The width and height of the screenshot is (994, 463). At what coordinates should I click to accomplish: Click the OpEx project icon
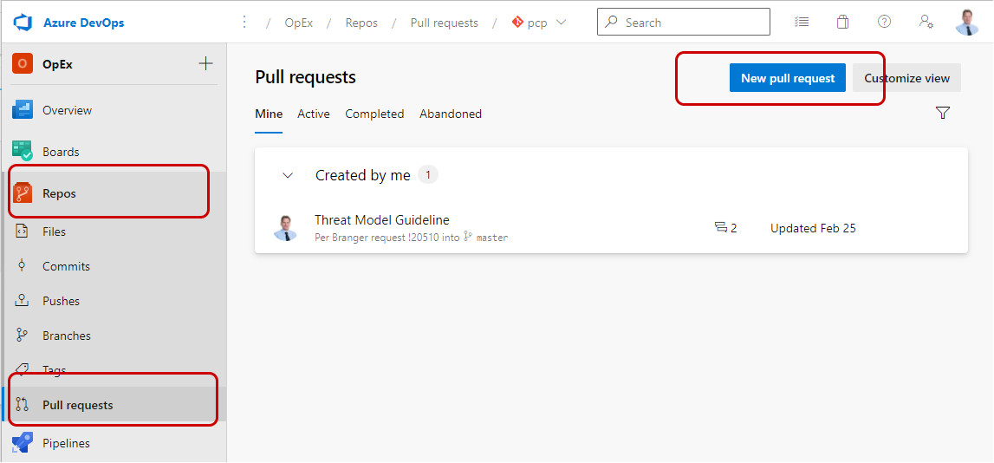(23, 63)
